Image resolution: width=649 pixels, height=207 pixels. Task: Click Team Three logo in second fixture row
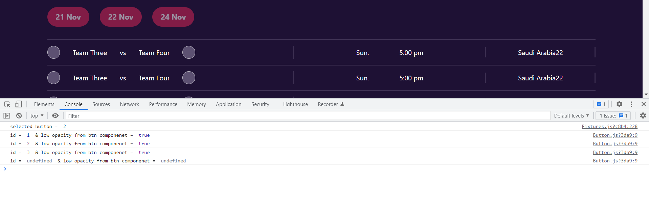point(54,78)
